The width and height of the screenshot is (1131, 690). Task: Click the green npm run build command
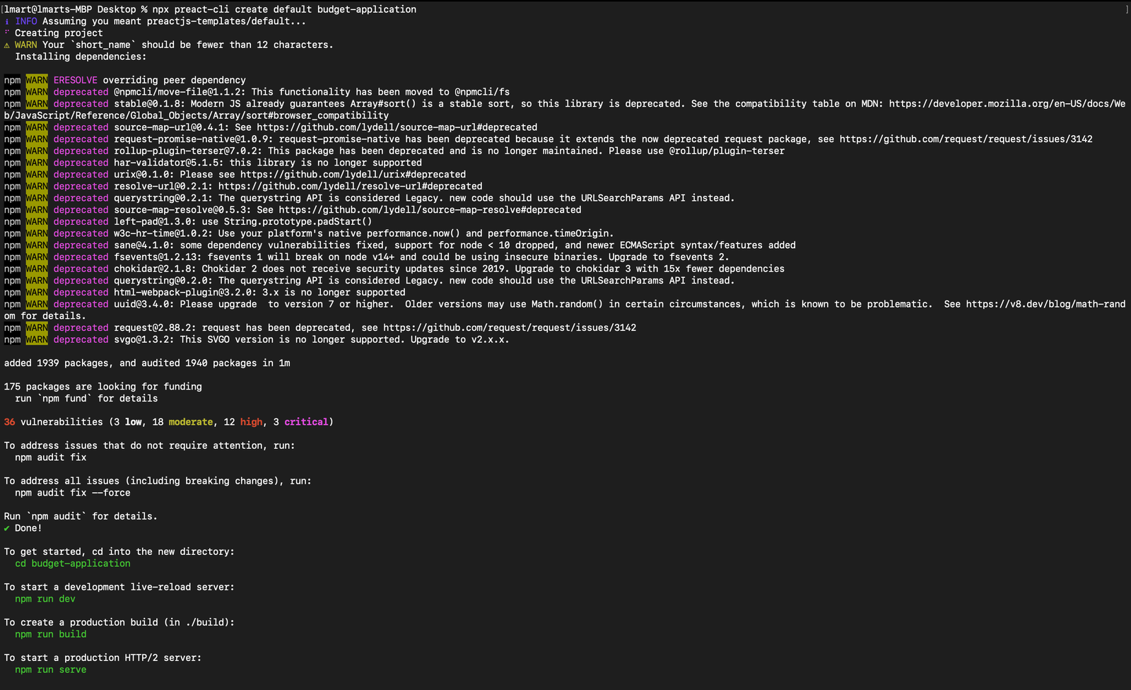coord(51,634)
